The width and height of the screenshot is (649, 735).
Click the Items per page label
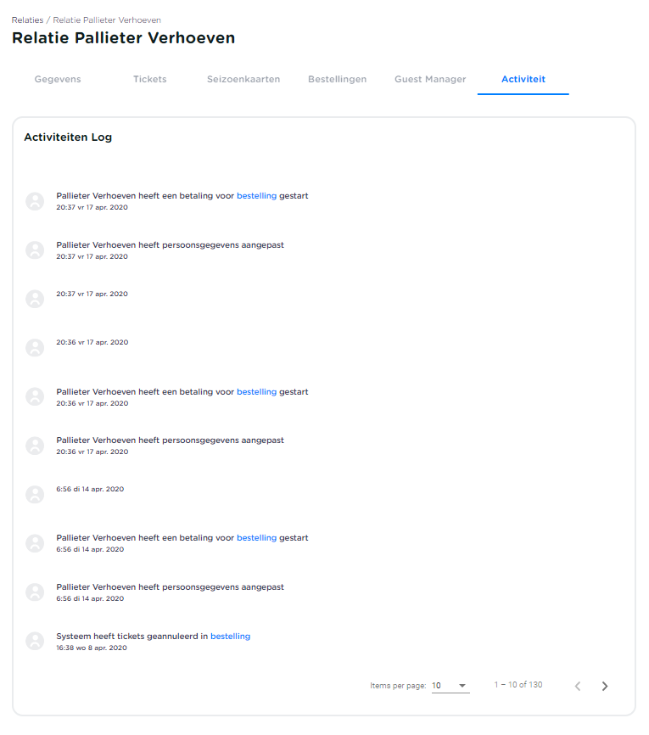tap(398, 686)
